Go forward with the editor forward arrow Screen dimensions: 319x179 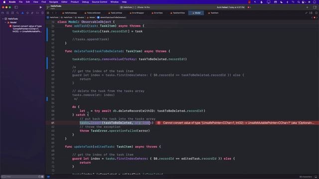56,13
